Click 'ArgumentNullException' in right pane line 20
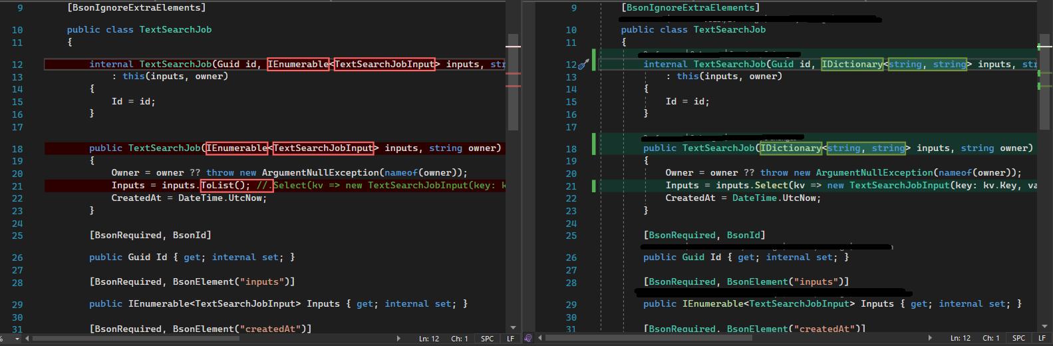 (875, 173)
